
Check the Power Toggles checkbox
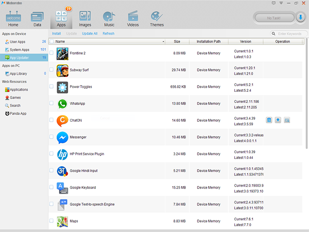(x=52, y=86)
